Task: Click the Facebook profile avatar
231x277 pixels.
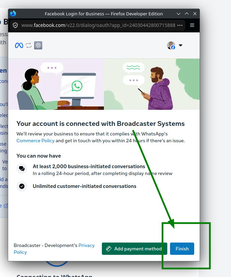Action: 171,45
